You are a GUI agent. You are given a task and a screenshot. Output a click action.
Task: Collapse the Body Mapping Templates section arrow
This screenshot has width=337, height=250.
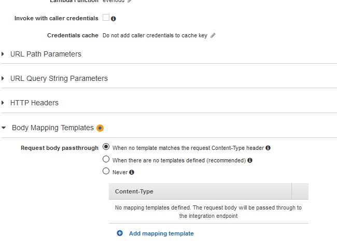(4, 128)
